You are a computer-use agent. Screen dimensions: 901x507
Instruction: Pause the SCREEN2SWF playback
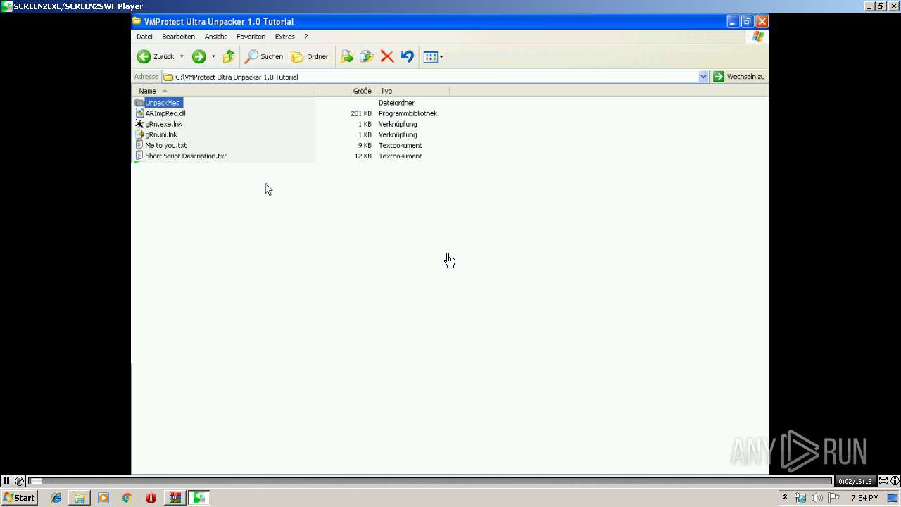click(x=6, y=481)
